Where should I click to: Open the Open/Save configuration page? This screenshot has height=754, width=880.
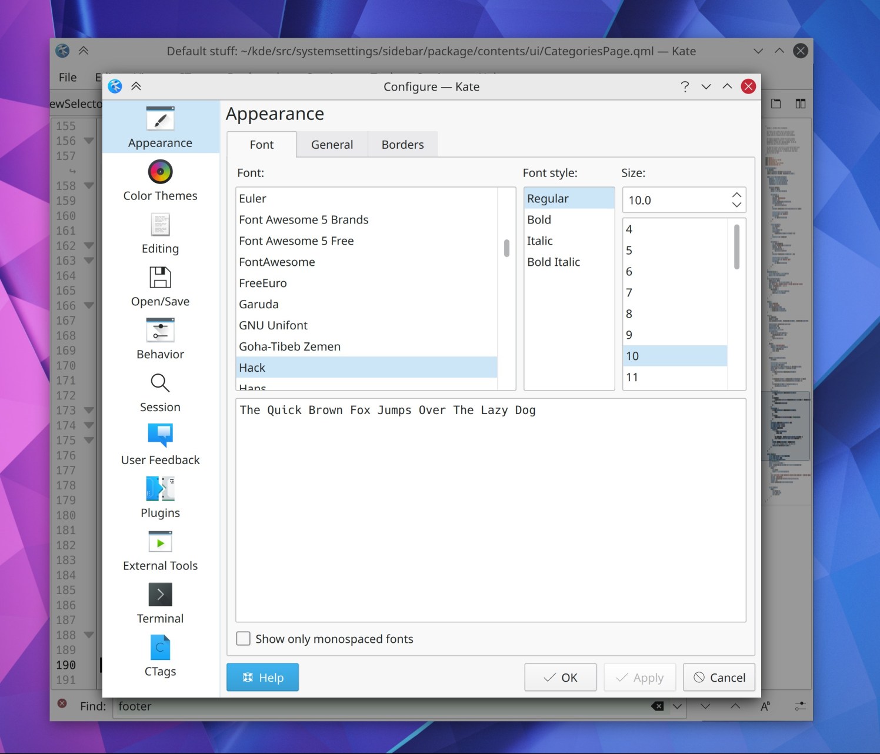click(159, 284)
